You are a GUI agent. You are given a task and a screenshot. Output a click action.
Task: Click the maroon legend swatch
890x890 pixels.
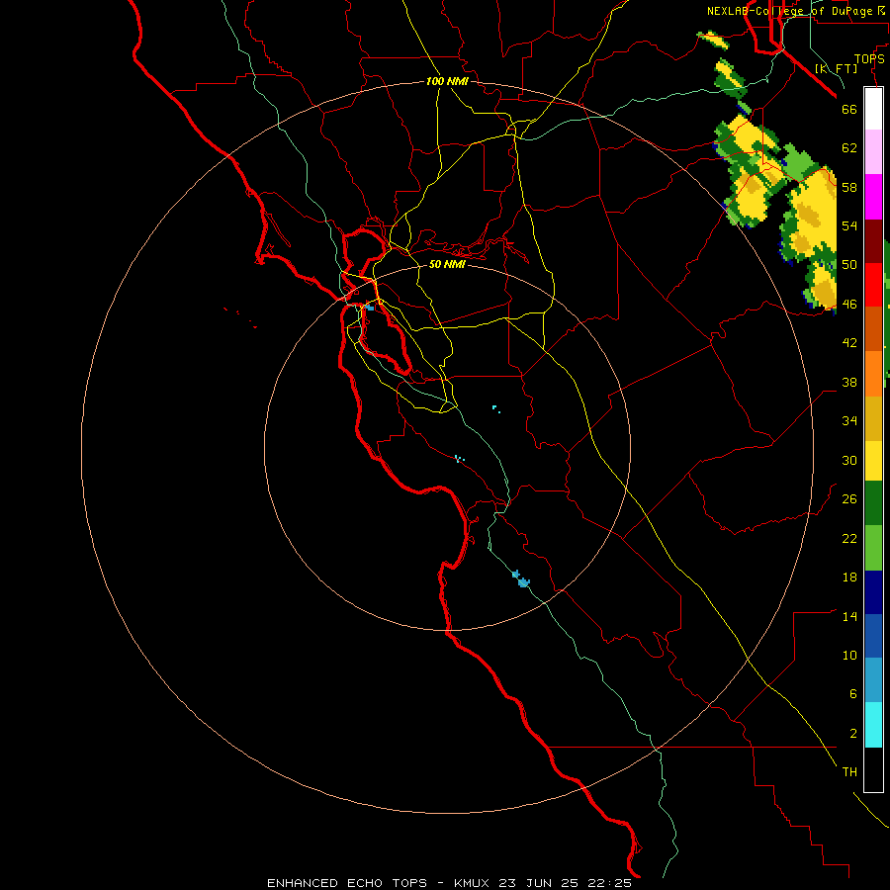click(873, 240)
